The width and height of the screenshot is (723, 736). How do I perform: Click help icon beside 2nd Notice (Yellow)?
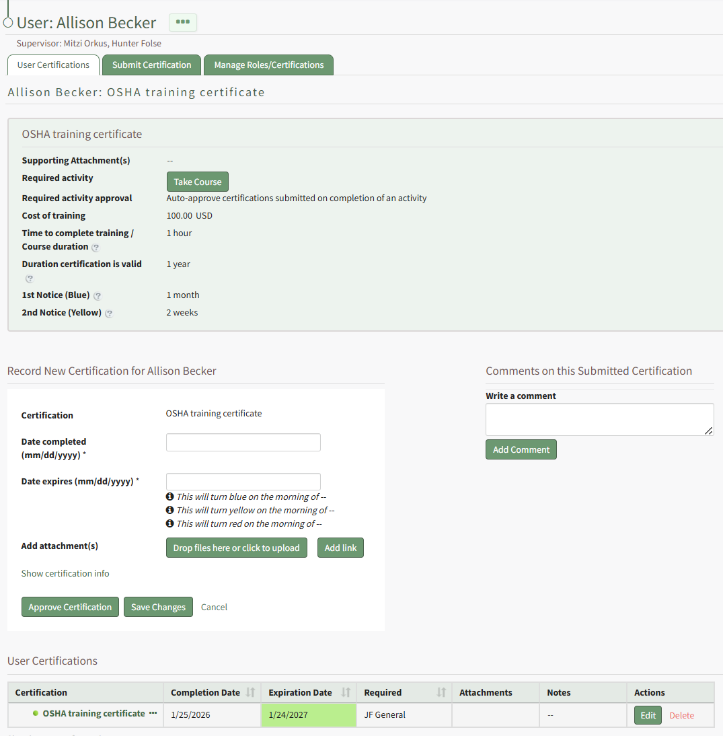coord(109,314)
